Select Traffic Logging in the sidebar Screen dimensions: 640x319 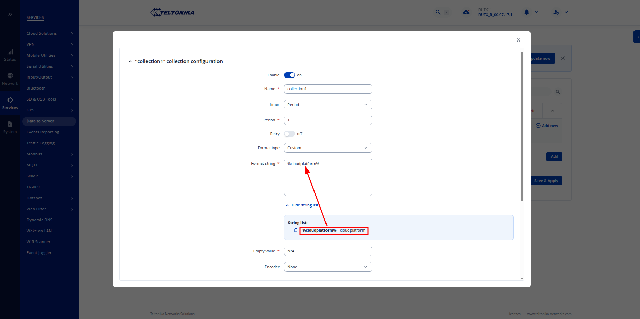tap(40, 143)
